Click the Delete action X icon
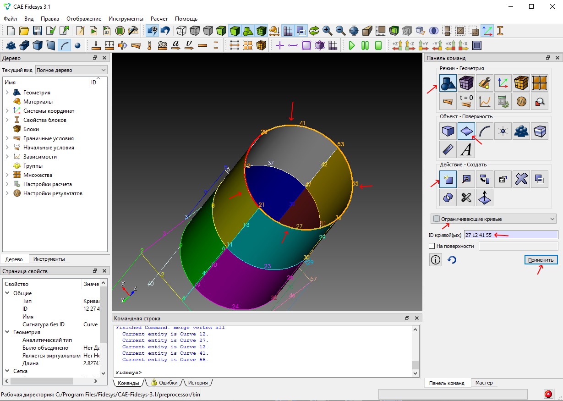 (521, 179)
